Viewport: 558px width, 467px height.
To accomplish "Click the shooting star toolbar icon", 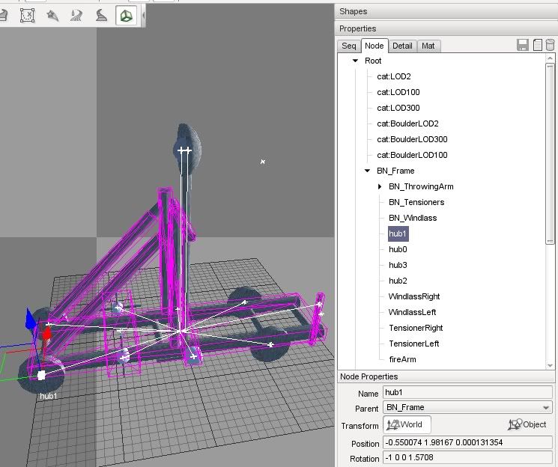I will pos(52,15).
